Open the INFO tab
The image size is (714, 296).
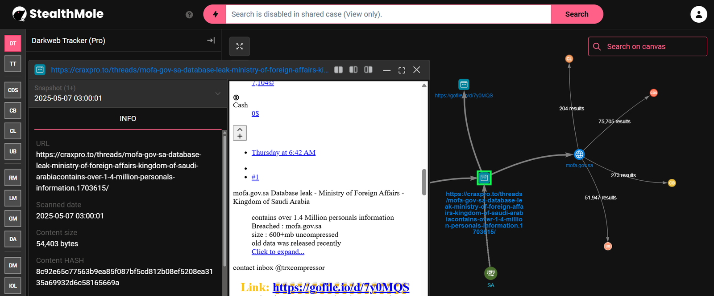tap(128, 119)
